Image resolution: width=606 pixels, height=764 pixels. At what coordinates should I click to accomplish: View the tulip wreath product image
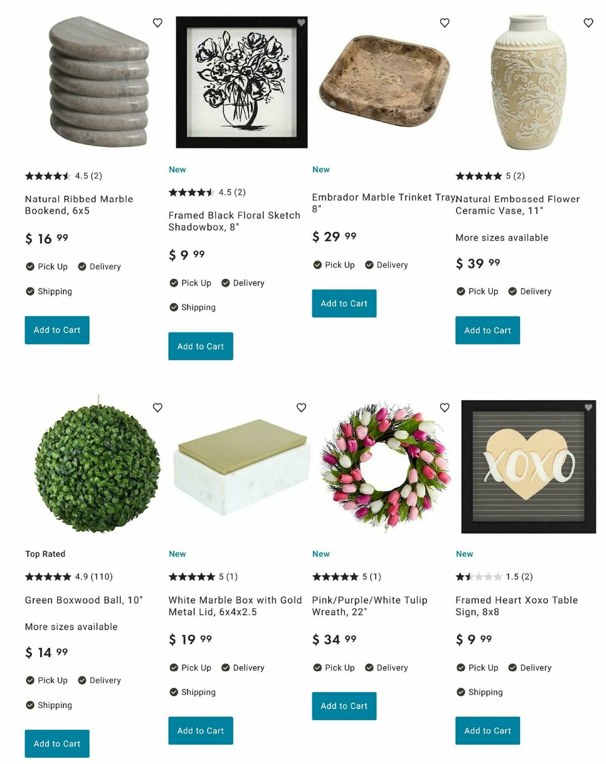pos(385,467)
